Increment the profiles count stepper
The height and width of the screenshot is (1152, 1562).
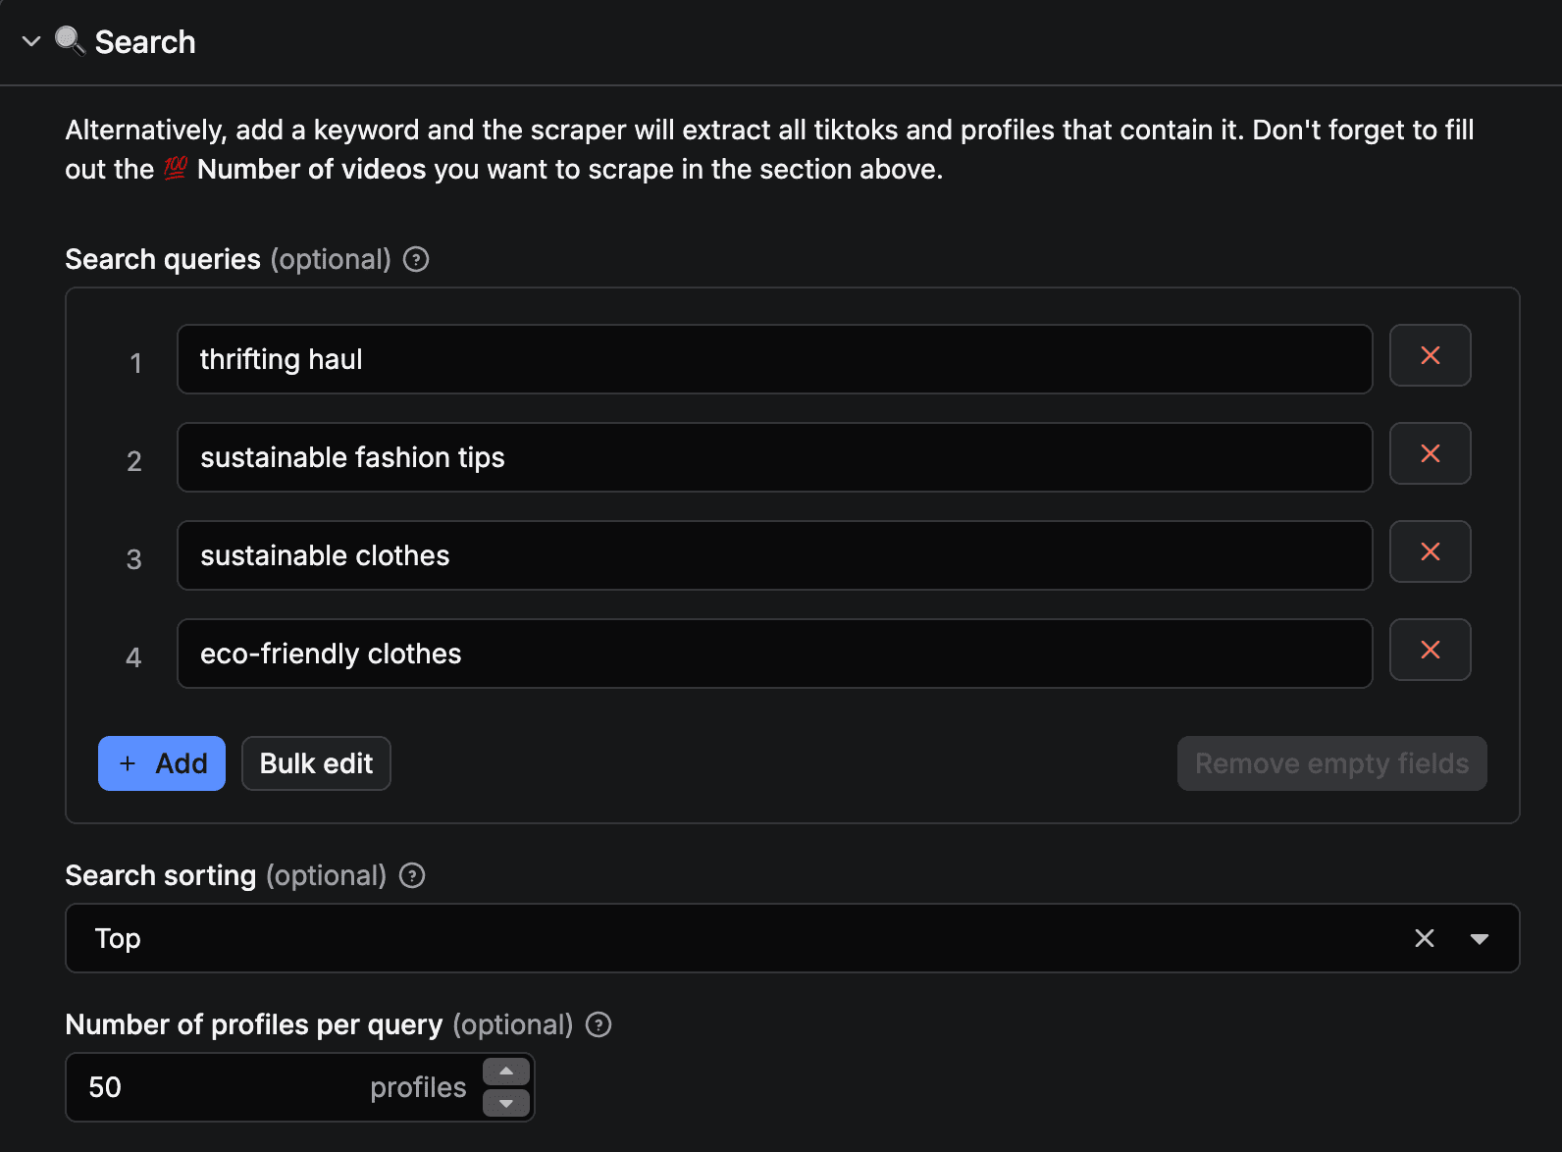(x=505, y=1071)
